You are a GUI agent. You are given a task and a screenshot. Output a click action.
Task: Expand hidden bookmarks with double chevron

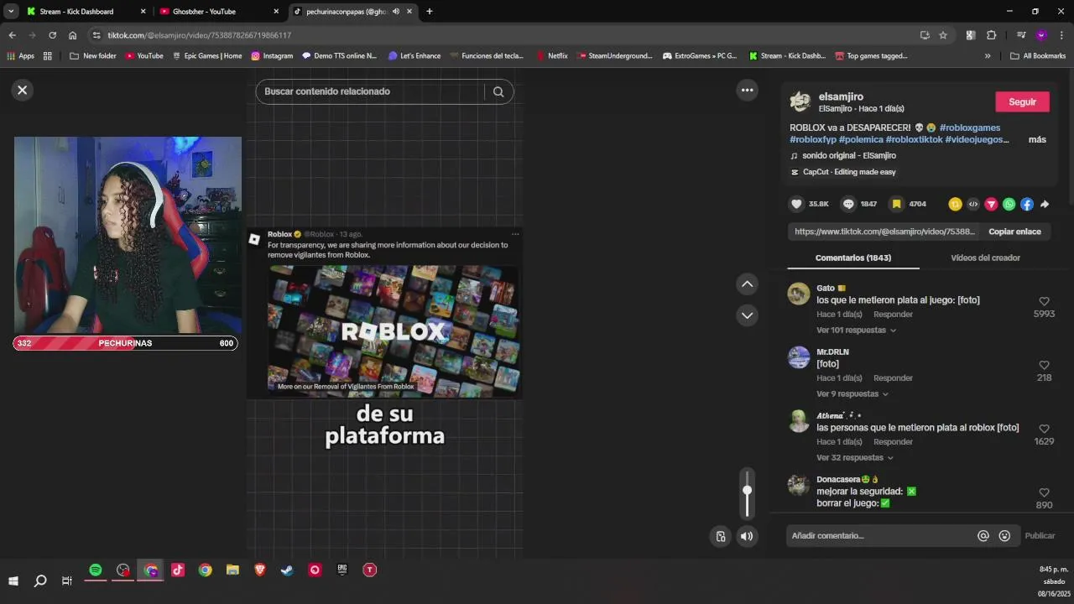988,56
